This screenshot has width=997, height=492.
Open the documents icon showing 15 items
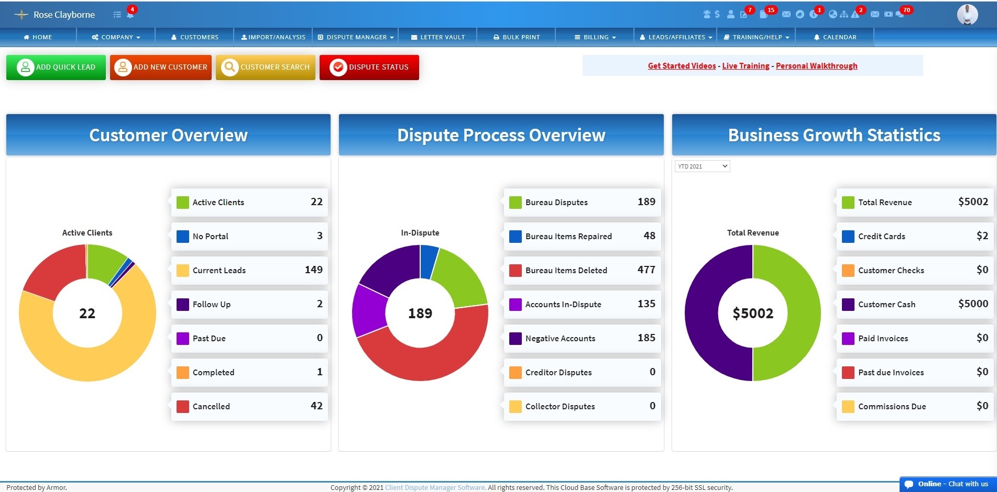click(x=764, y=15)
